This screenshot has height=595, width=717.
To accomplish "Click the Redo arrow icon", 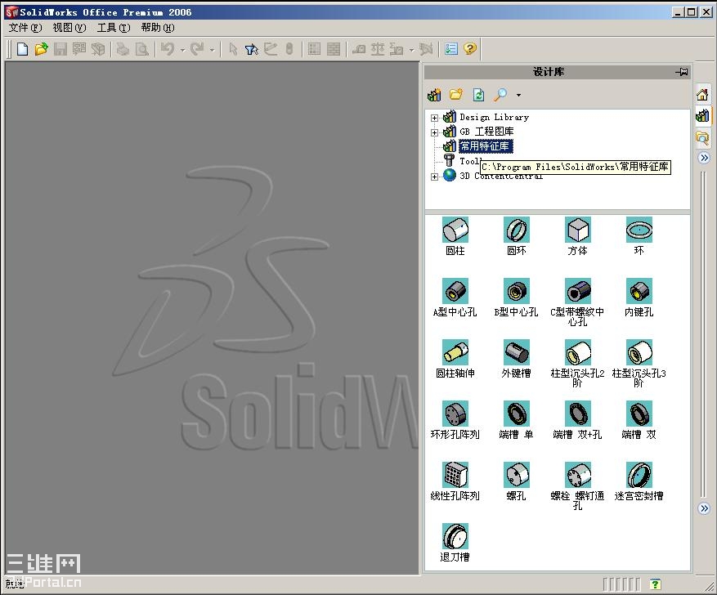I will tap(197, 49).
